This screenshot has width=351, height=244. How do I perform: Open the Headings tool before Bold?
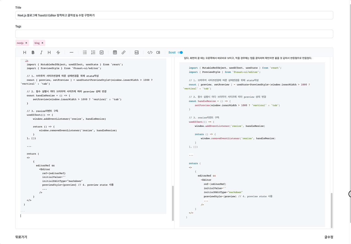pyautogui.click(x=25, y=52)
